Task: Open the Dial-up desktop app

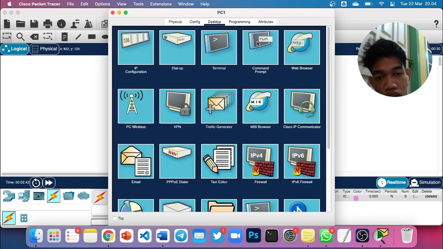Action: (177, 47)
